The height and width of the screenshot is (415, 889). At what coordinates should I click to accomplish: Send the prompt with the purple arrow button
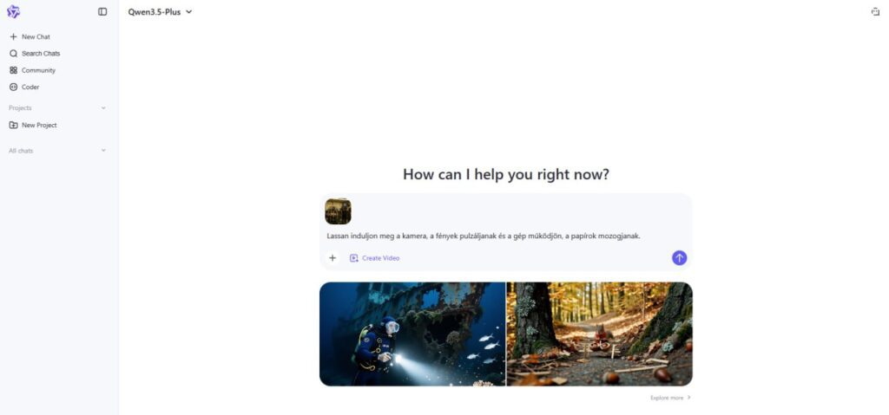[679, 258]
